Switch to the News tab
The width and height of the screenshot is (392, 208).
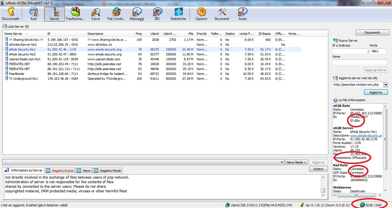[x=84, y=170]
